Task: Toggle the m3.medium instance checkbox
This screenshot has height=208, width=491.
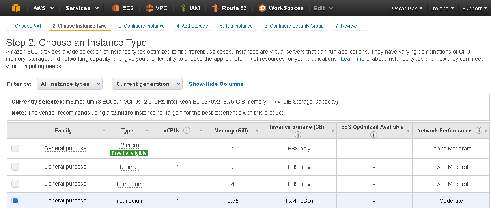Action: point(15,201)
